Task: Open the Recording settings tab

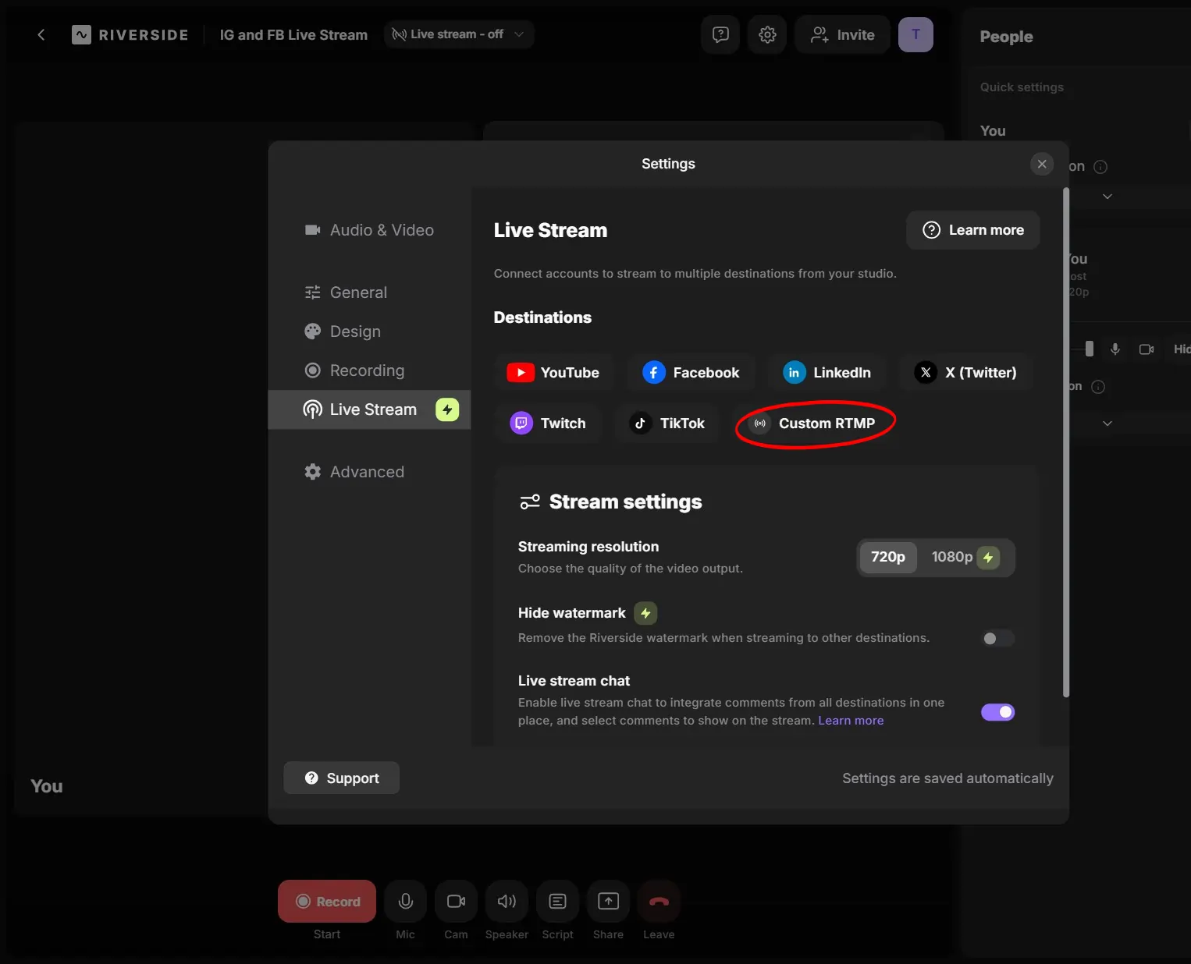Action: point(369,370)
